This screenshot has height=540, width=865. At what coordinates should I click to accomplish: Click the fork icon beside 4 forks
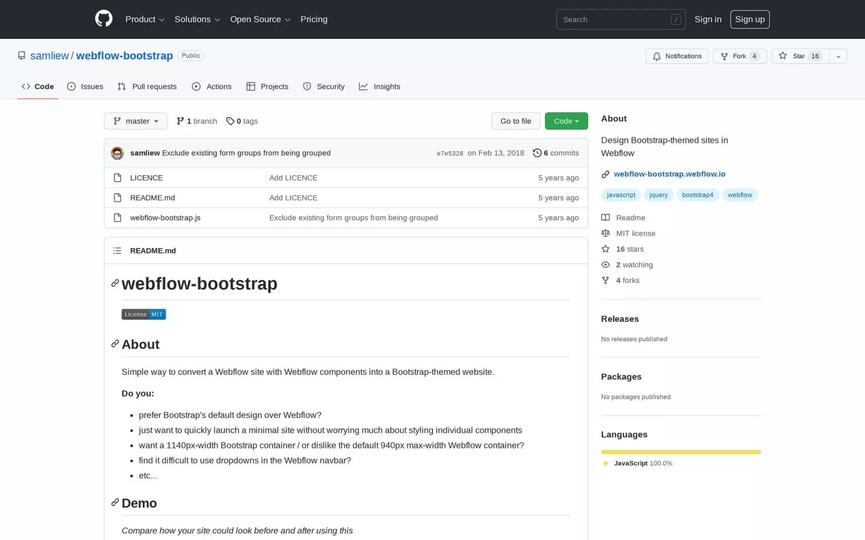tap(605, 280)
